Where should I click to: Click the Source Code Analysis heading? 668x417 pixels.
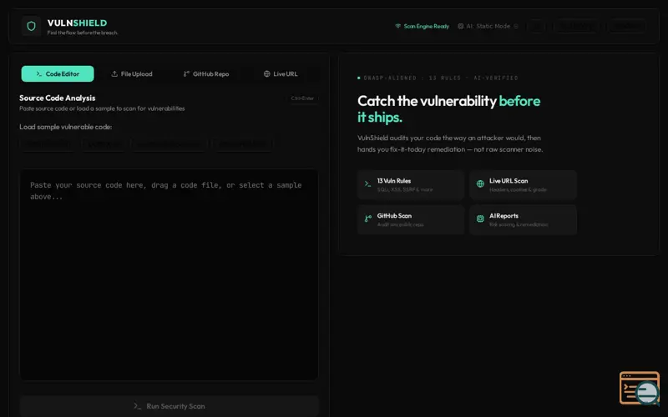[x=57, y=98]
